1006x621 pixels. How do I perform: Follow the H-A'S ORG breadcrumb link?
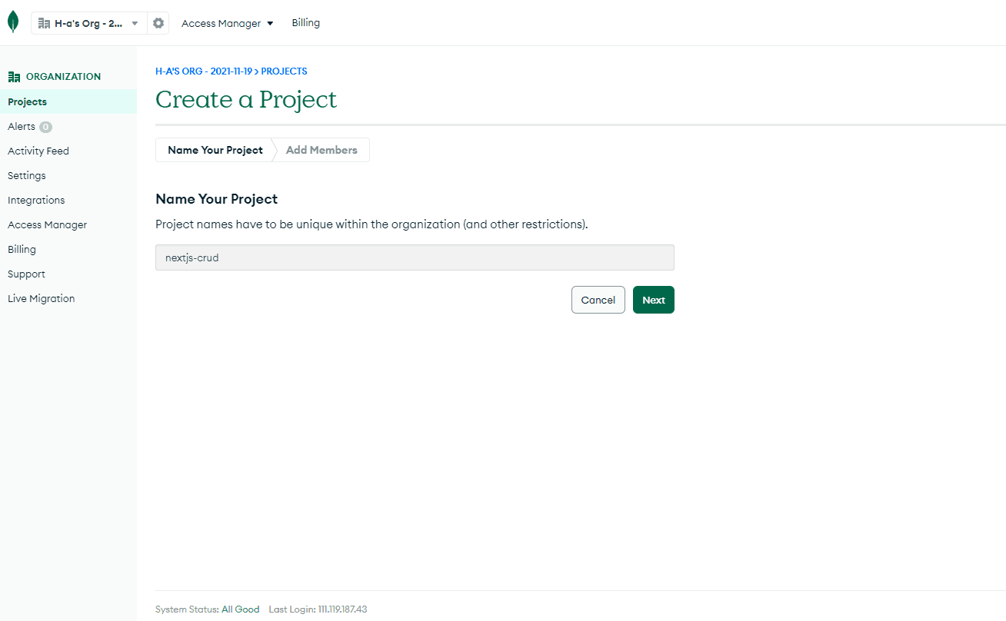click(204, 71)
